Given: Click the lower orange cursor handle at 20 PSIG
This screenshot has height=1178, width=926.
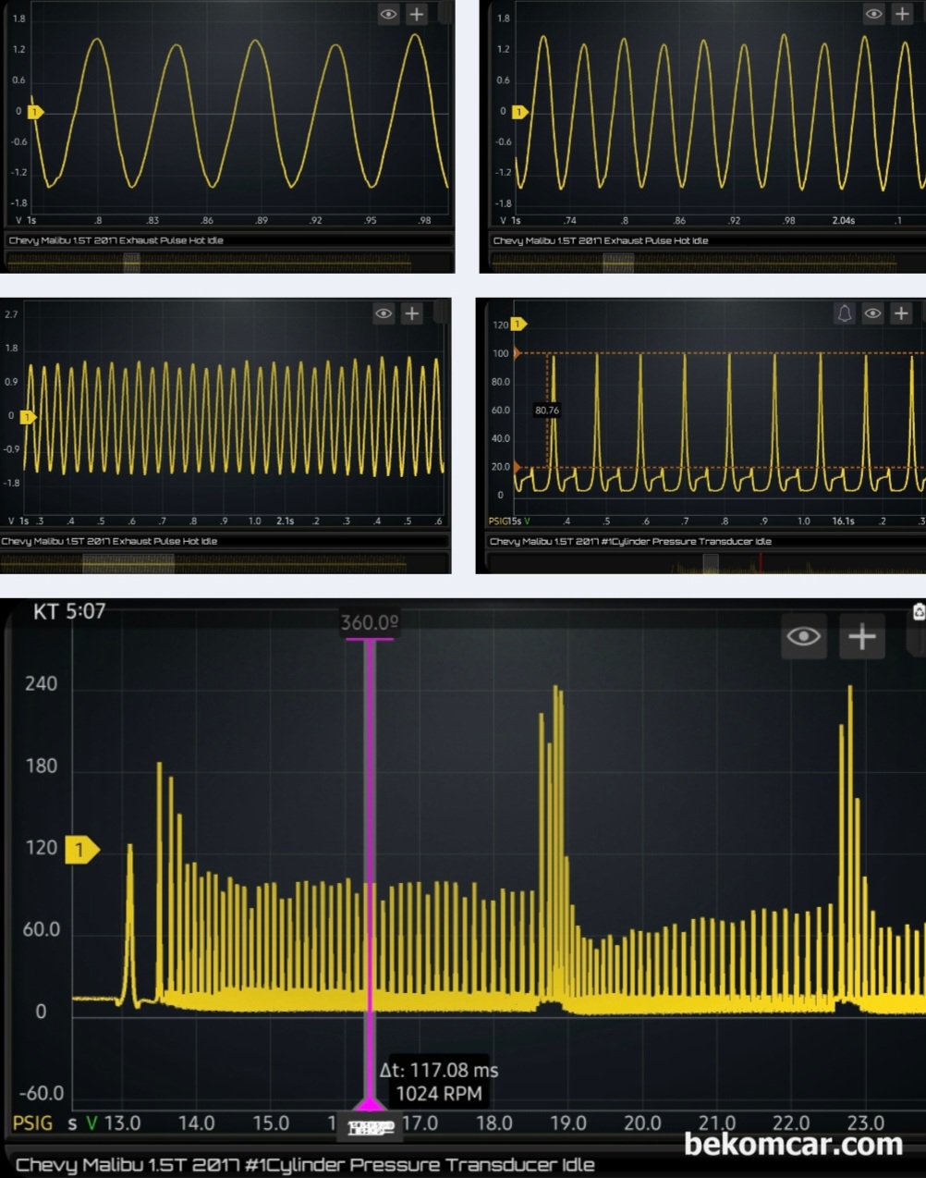Looking at the screenshot, I should point(517,467).
